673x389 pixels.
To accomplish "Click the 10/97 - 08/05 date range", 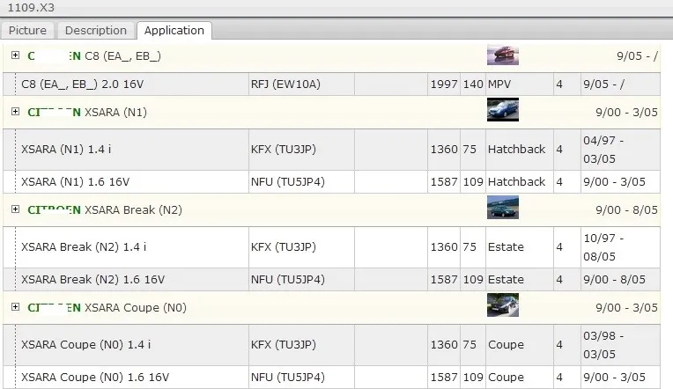I will [x=603, y=247].
